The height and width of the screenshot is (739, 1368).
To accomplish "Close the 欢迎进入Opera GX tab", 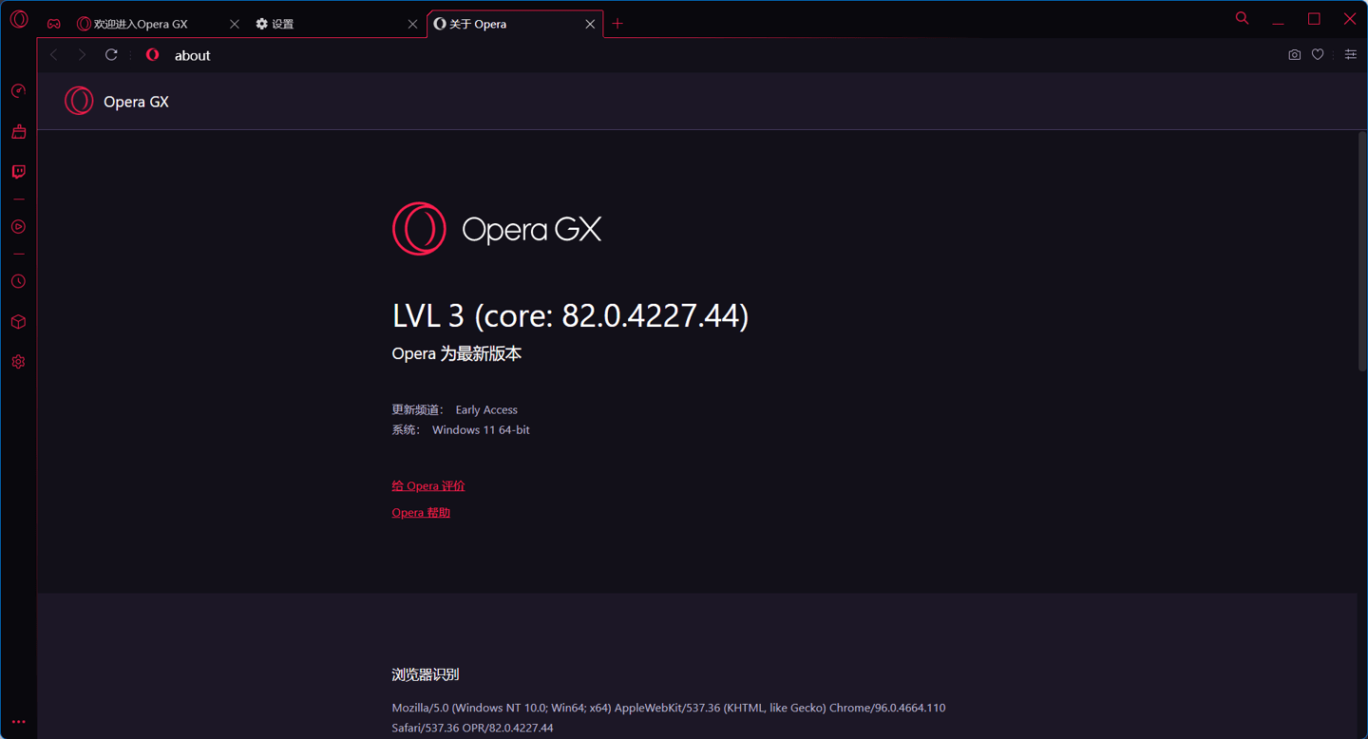I will click(235, 24).
